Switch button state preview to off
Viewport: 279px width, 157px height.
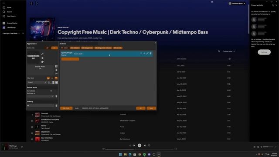(47, 48)
